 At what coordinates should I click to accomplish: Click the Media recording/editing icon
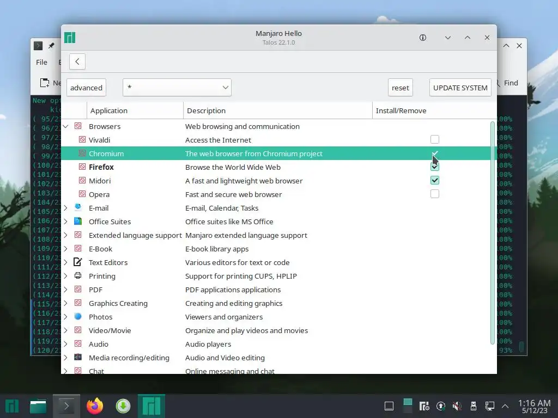(78, 357)
